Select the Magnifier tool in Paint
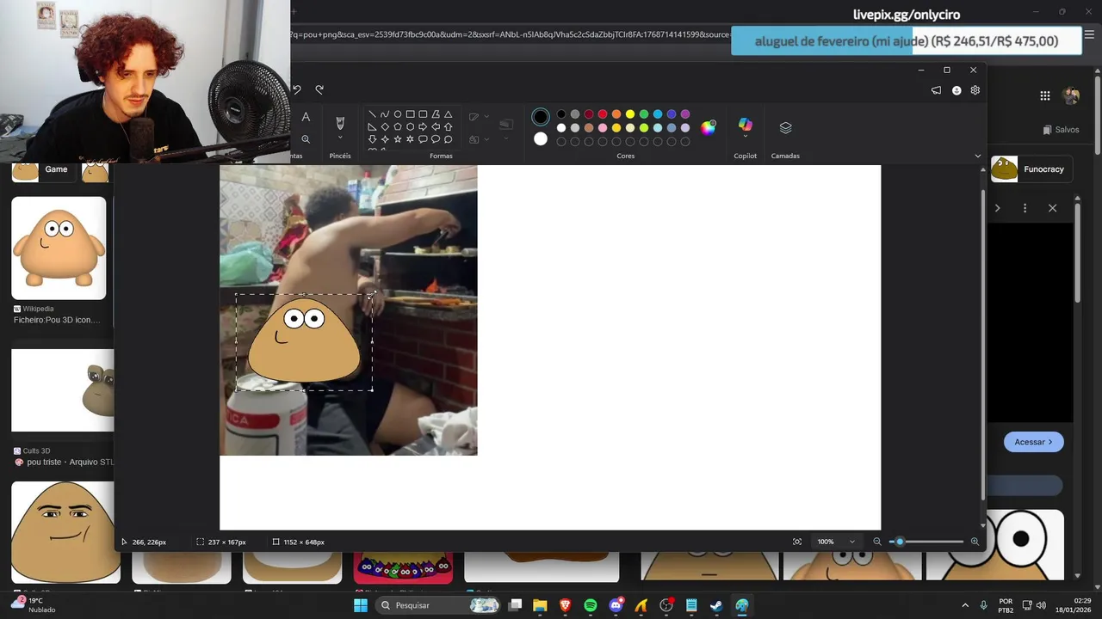 (x=306, y=138)
